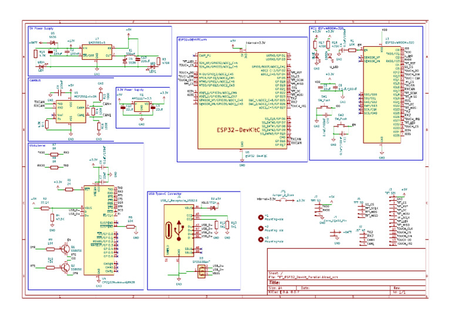Click the 'CANL' net label beside R14

click(x=107, y=115)
